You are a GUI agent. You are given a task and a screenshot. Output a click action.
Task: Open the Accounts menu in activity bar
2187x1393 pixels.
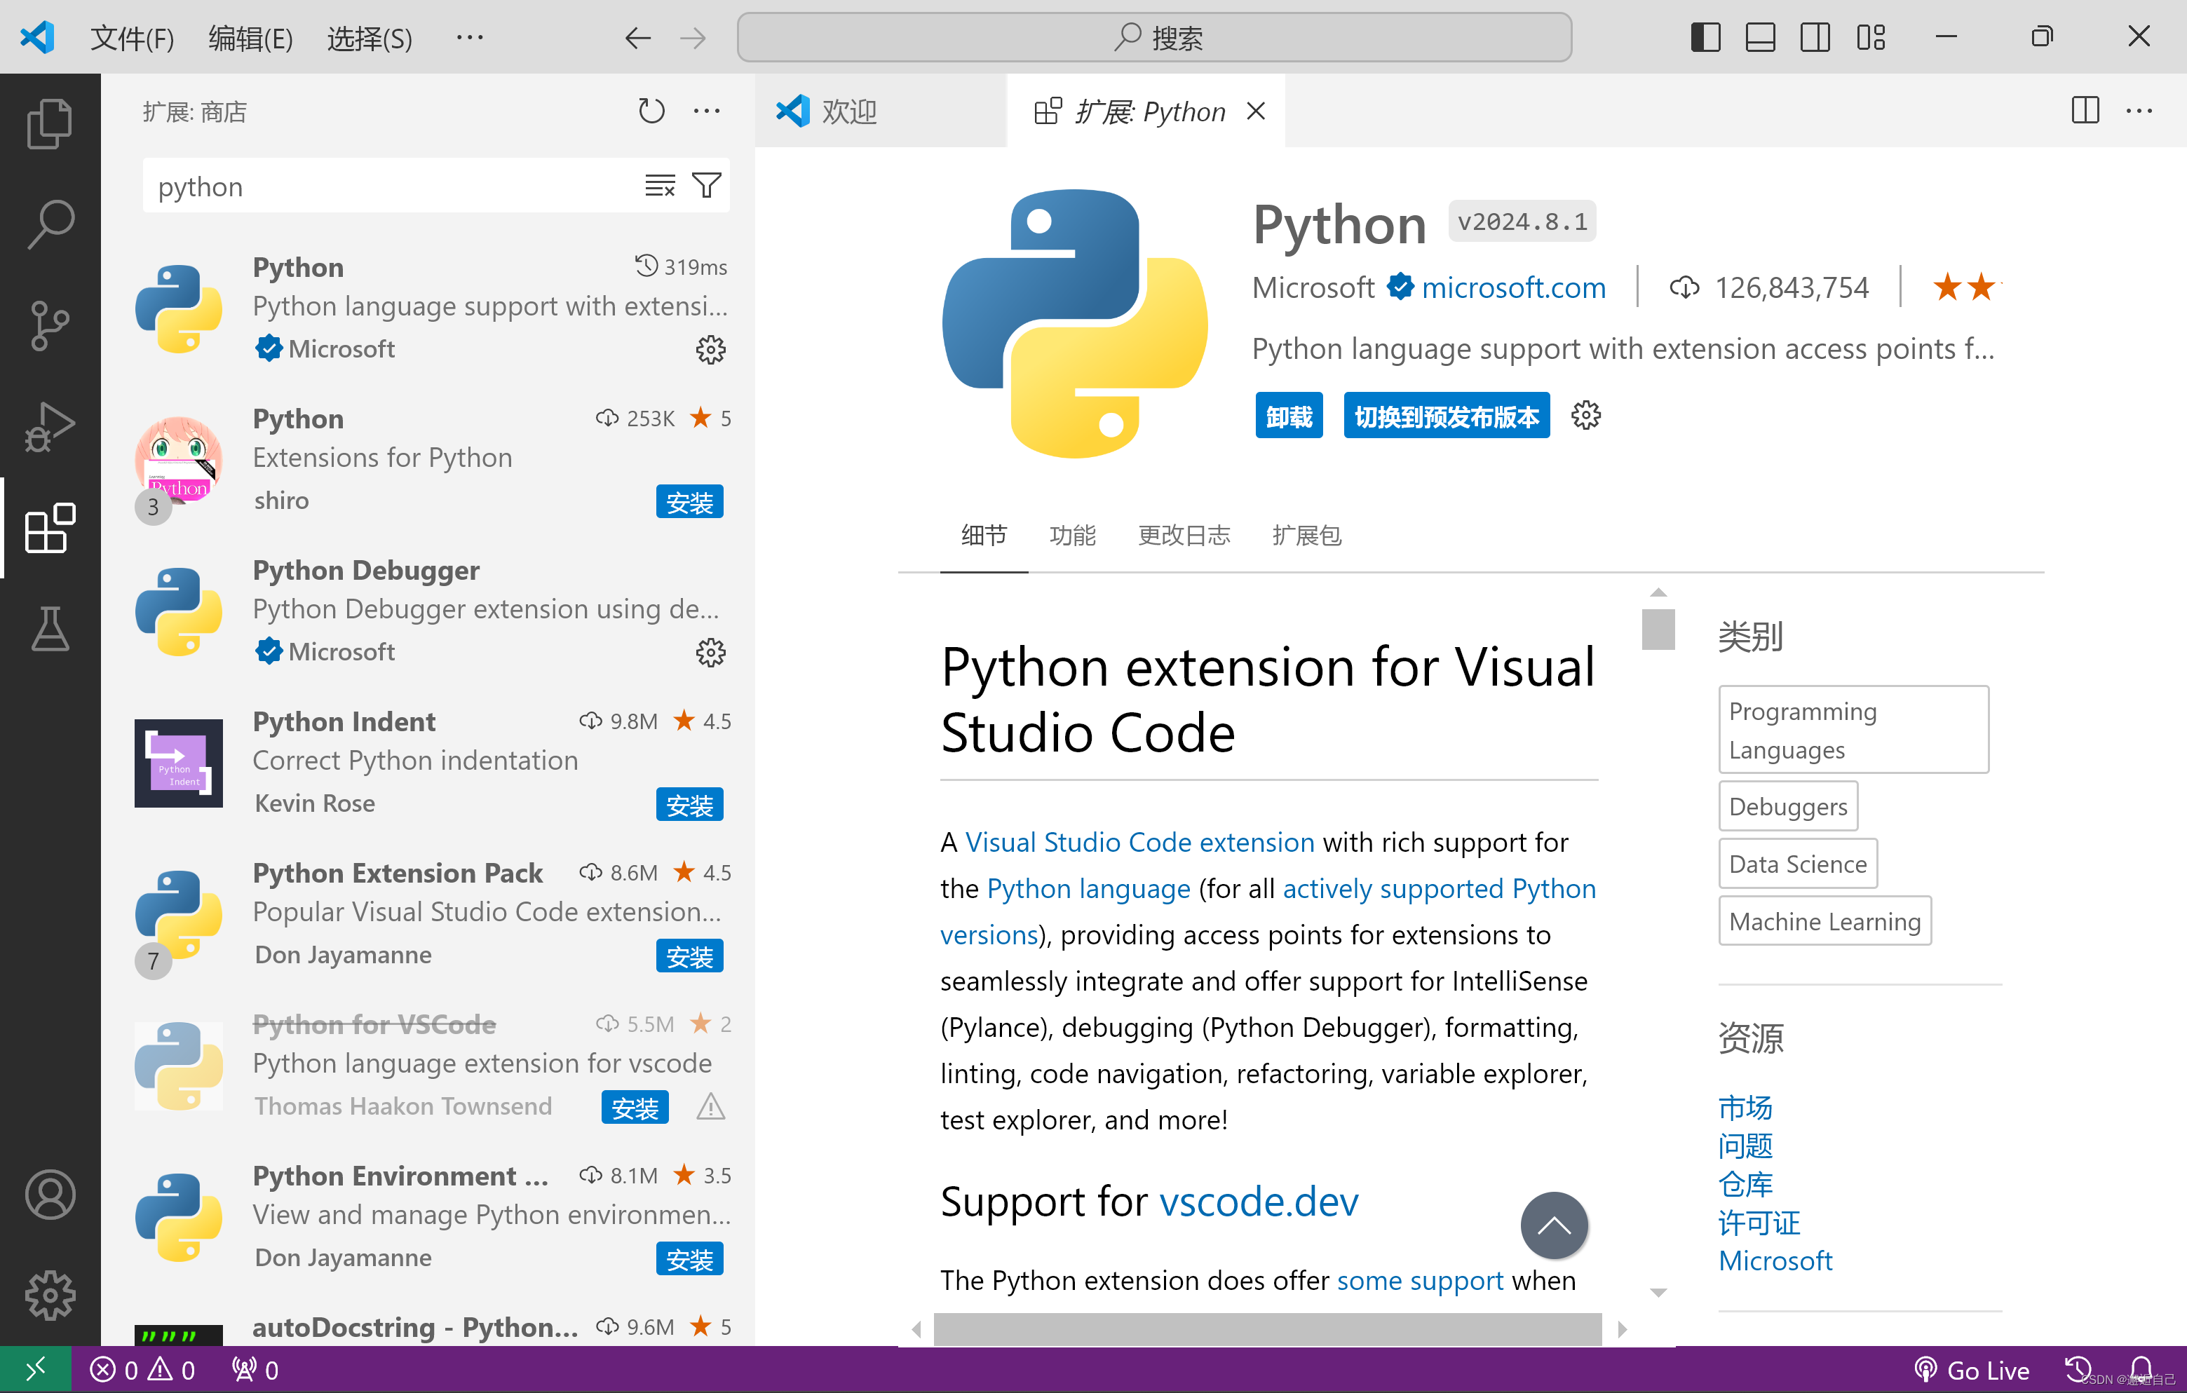(49, 1193)
